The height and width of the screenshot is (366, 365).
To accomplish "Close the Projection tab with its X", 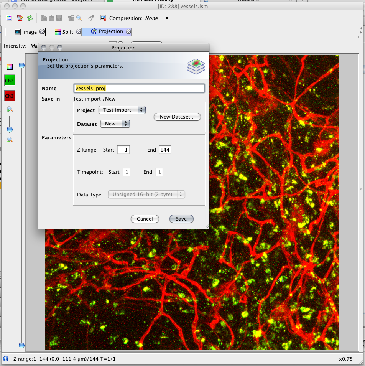I will [128, 31].
